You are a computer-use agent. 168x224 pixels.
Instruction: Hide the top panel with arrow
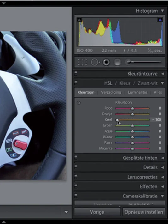(4, 3)
